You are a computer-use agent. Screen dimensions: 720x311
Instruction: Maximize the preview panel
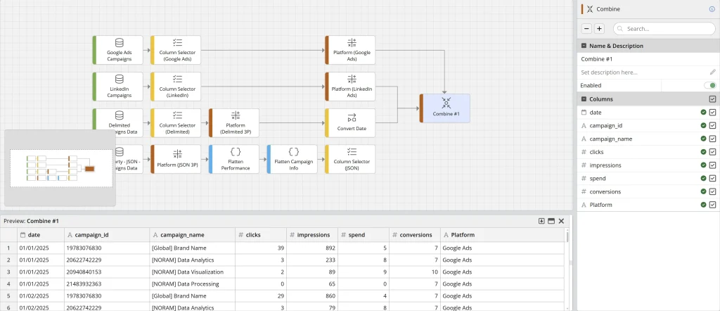551,221
